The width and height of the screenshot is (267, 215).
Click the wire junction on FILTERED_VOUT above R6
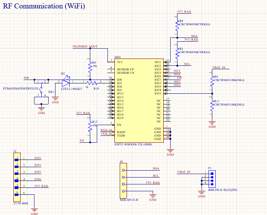click(90, 48)
